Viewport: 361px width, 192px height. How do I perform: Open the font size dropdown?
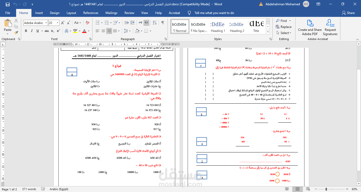(x=58, y=23)
